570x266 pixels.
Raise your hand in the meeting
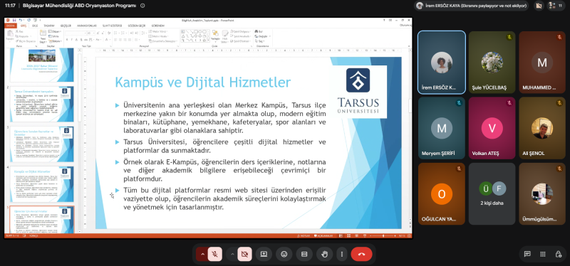point(325,254)
